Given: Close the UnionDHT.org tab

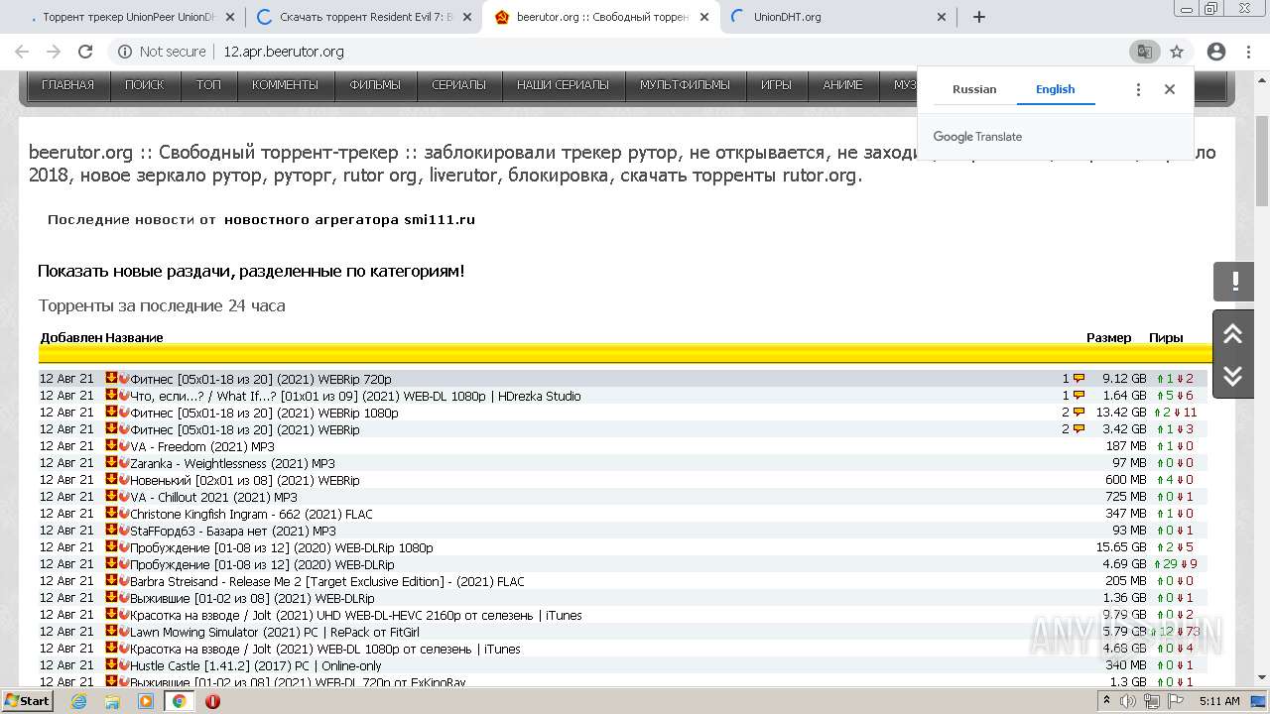Looking at the screenshot, I should [942, 17].
